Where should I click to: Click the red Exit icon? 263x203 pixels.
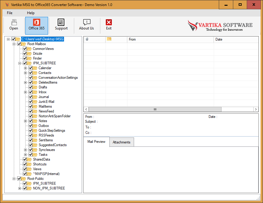pos(109,22)
